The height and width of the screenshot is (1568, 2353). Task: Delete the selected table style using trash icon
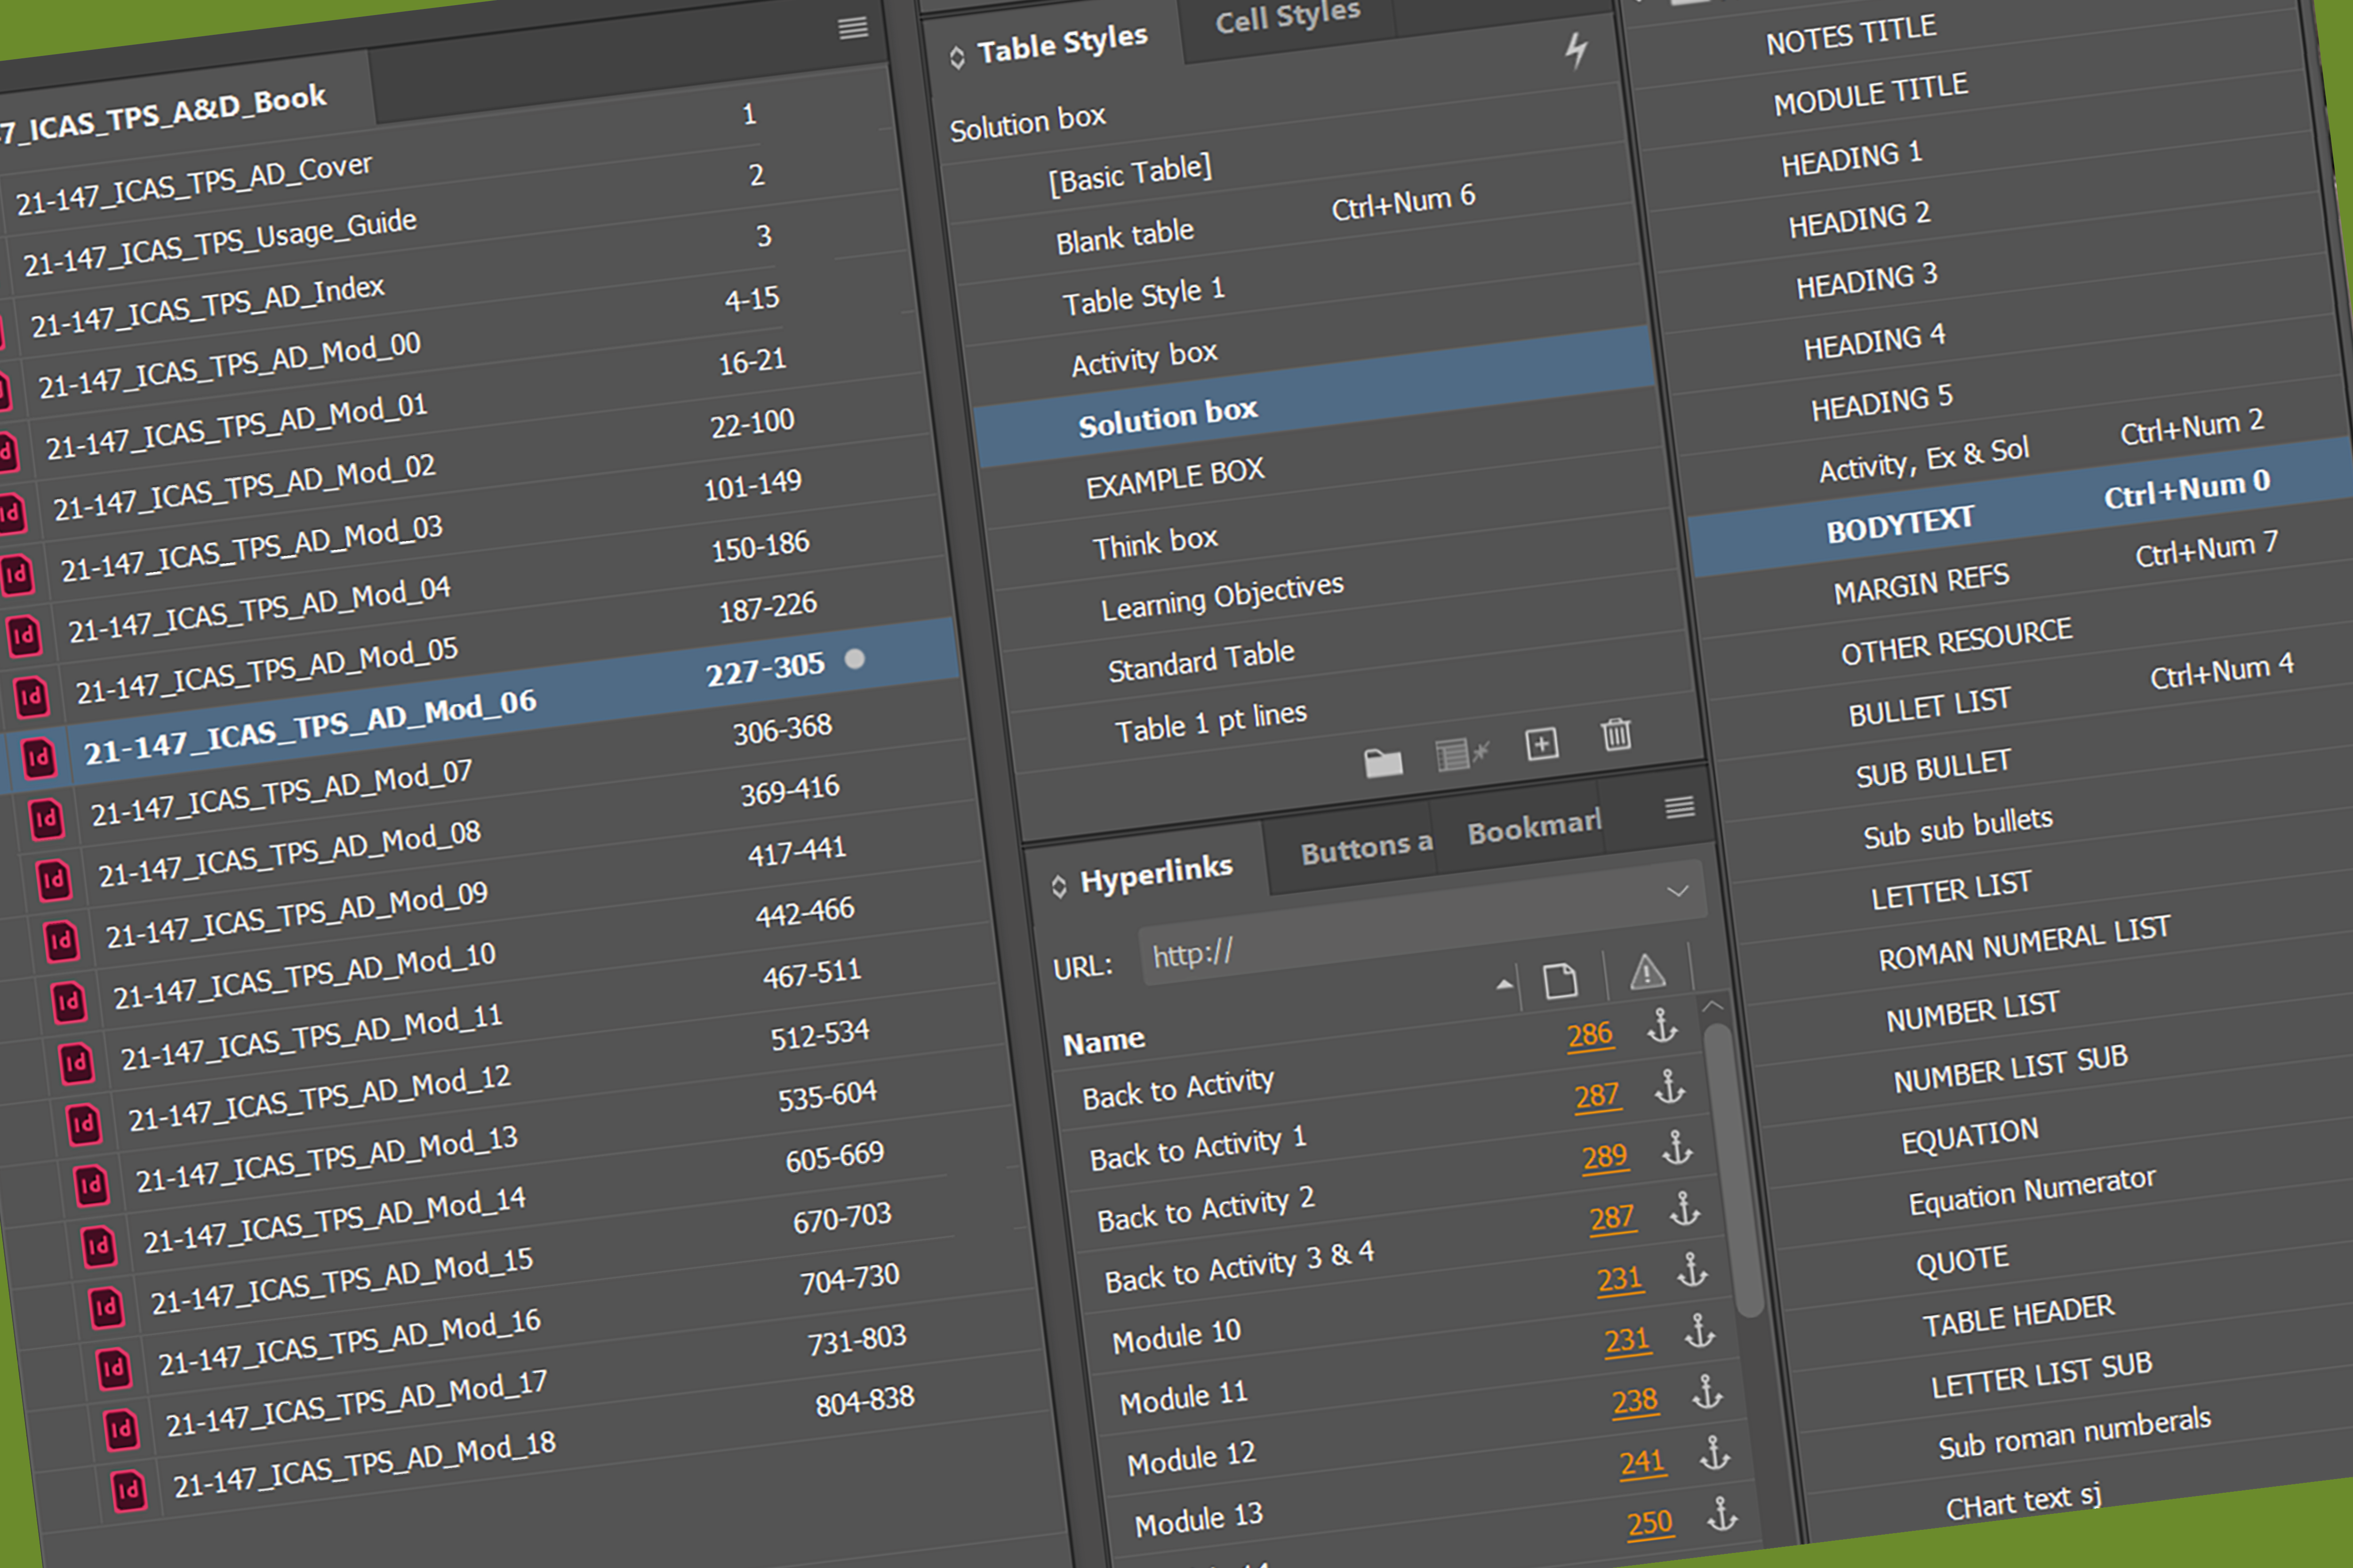pos(1617,736)
